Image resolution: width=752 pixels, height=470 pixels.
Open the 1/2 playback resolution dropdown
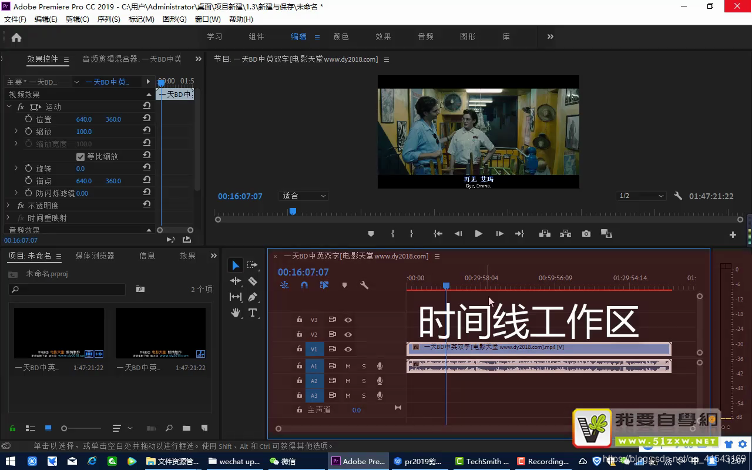[640, 196]
